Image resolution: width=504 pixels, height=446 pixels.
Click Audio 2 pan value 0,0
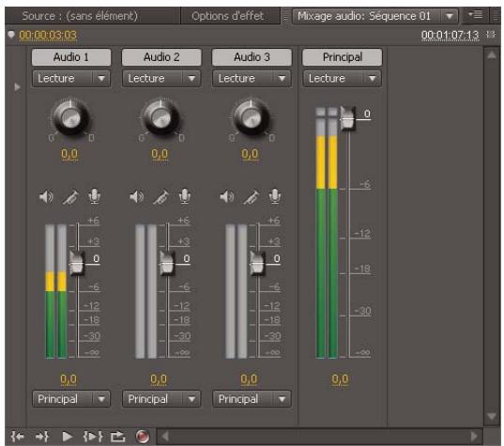click(160, 154)
